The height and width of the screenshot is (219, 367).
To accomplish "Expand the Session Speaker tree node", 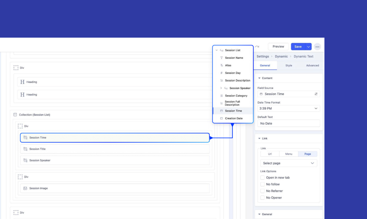I will pyautogui.click(x=221, y=88).
